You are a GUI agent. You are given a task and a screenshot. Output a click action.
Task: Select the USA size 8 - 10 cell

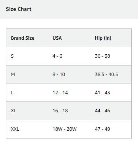click(59, 74)
